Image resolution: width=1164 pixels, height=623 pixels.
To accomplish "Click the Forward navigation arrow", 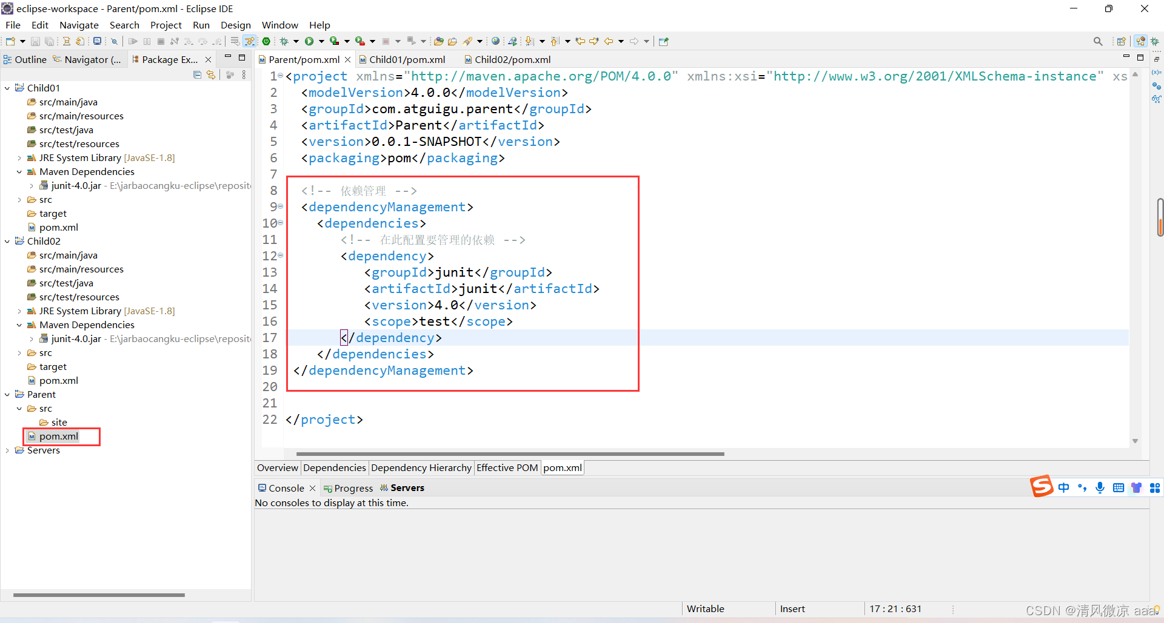I will point(634,41).
